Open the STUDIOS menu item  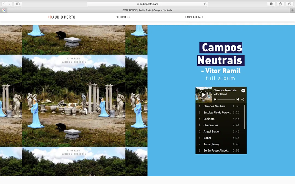click(x=123, y=17)
